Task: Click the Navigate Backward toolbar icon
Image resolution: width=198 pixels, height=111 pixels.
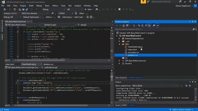Action: (5, 10)
